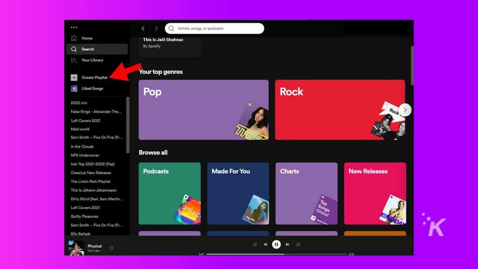Click the sidebar playlist scrollbar

coord(128,125)
